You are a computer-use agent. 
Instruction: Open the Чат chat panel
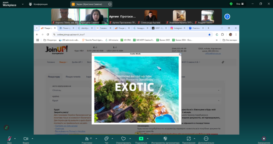(106, 139)
